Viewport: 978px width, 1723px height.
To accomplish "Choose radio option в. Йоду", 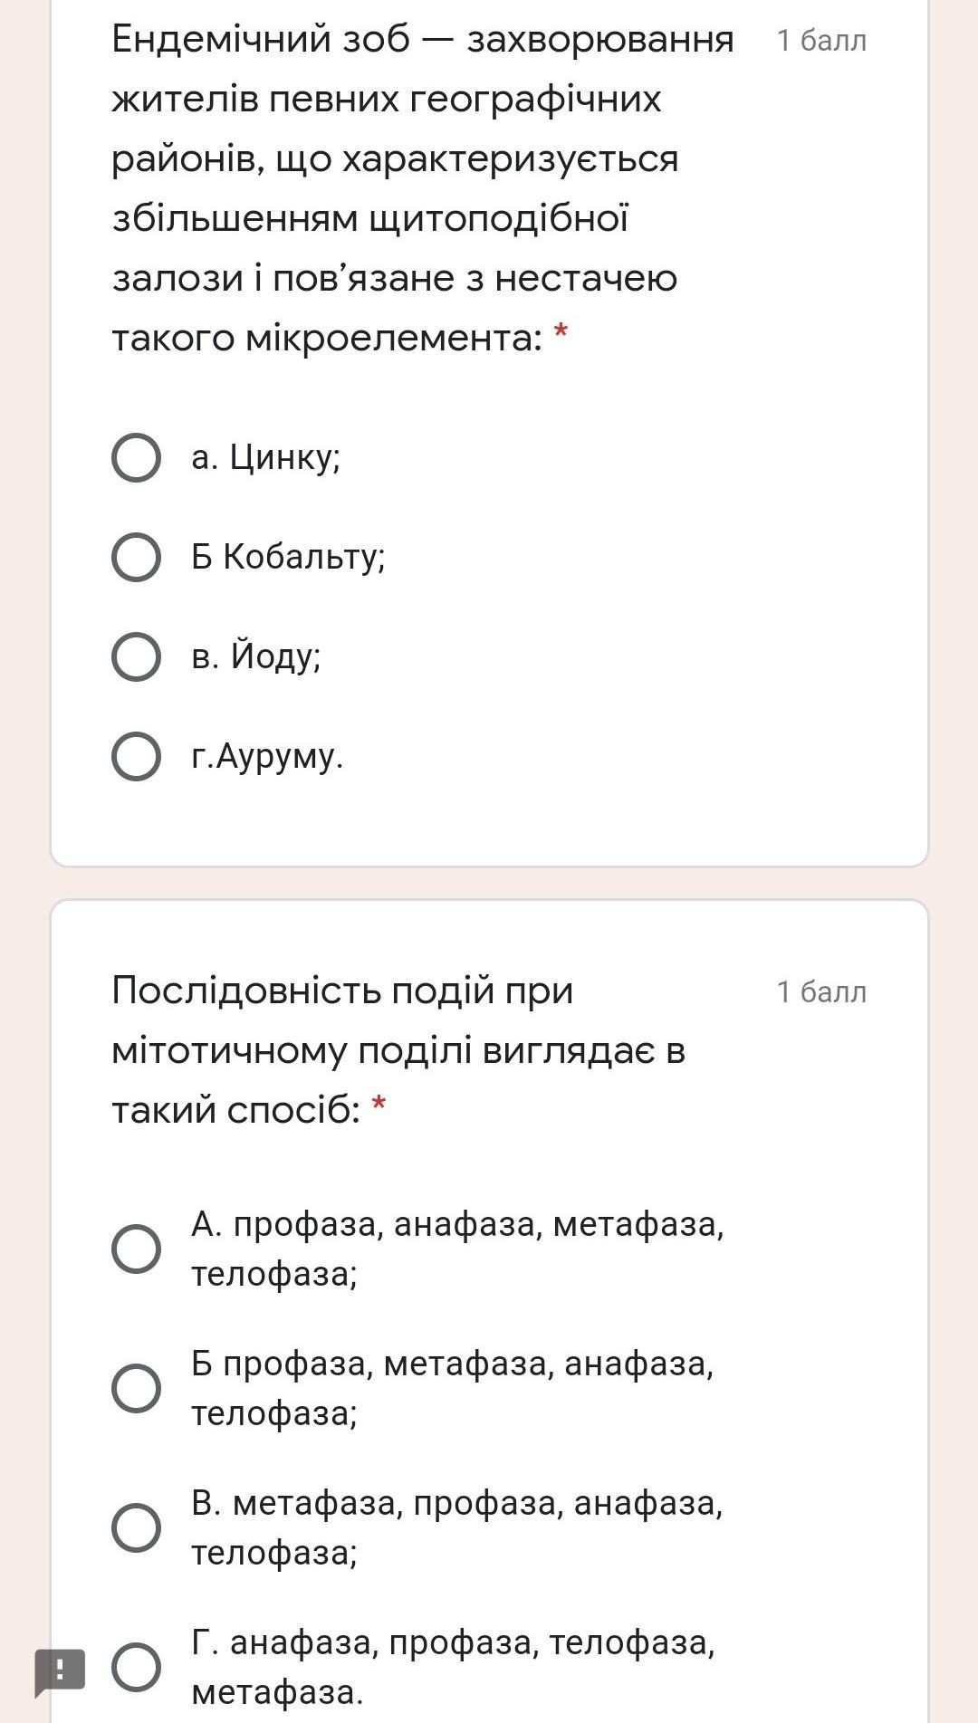I will pyautogui.click(x=136, y=656).
